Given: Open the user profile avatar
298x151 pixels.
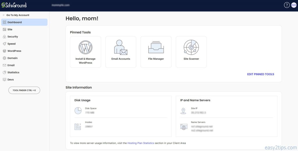Looking at the screenshot, I should pyautogui.click(x=294, y=5).
